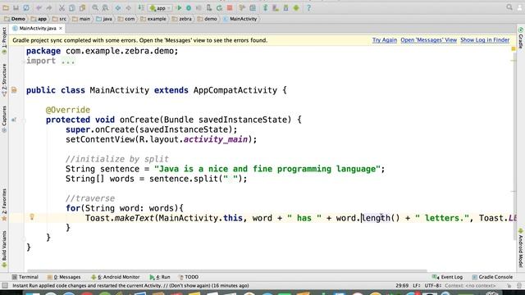Click the Attach debugger icon
The image size is (525, 295).
coord(209,7)
